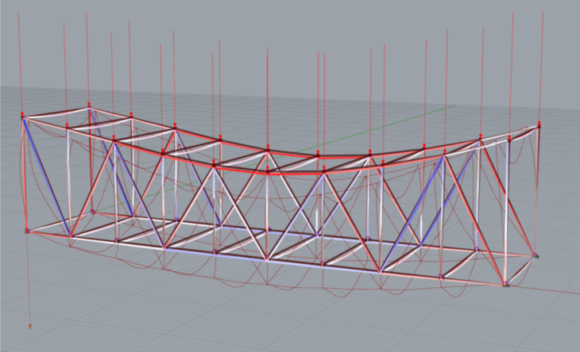Click the front top node second from the right
This screenshot has width=580, height=352.
tap(480, 140)
